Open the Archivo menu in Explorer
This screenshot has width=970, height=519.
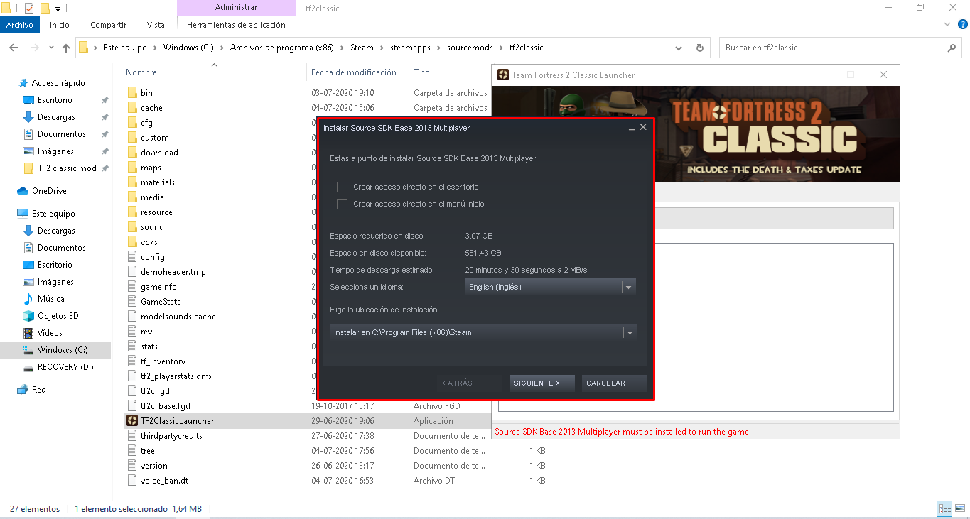(x=20, y=25)
